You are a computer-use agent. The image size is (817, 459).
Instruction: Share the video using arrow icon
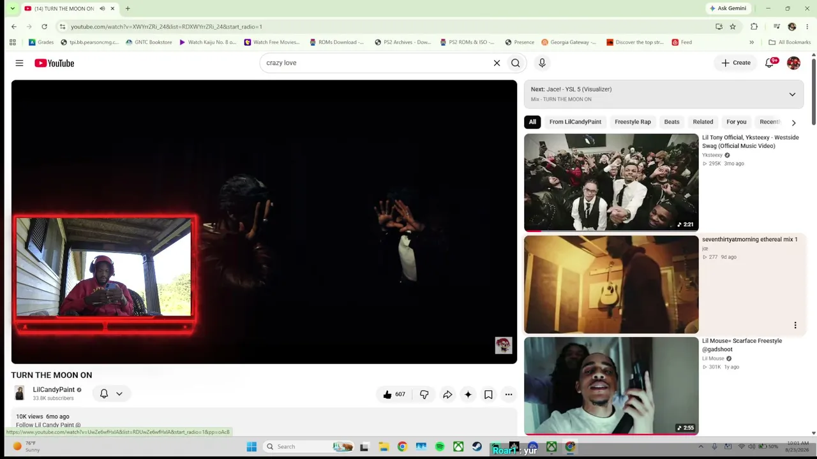447,395
